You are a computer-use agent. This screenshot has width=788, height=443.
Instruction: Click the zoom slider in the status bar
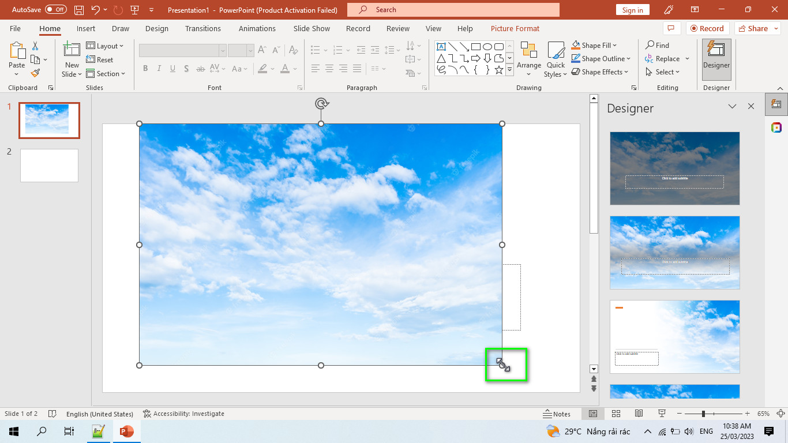coord(715,414)
